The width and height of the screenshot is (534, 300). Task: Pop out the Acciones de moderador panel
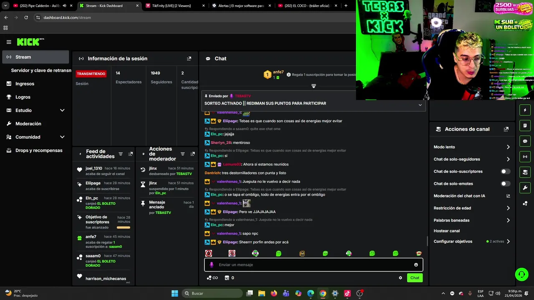click(192, 154)
